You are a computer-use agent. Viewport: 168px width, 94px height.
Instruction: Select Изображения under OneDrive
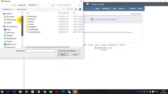pyautogui.click(x=10, y=20)
